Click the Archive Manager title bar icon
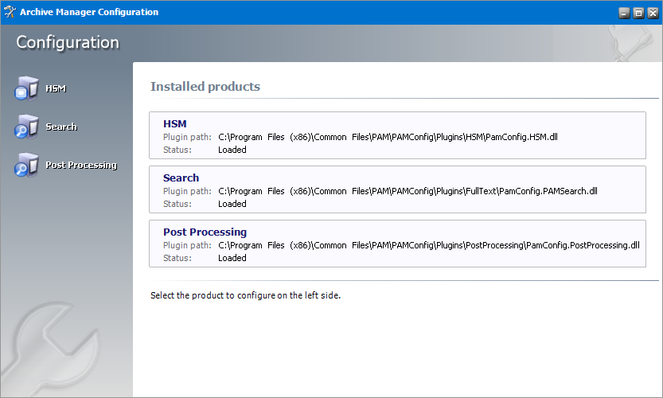The height and width of the screenshot is (398, 663). tap(10, 12)
